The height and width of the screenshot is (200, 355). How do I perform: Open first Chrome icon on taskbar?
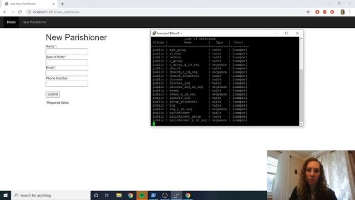130,195
